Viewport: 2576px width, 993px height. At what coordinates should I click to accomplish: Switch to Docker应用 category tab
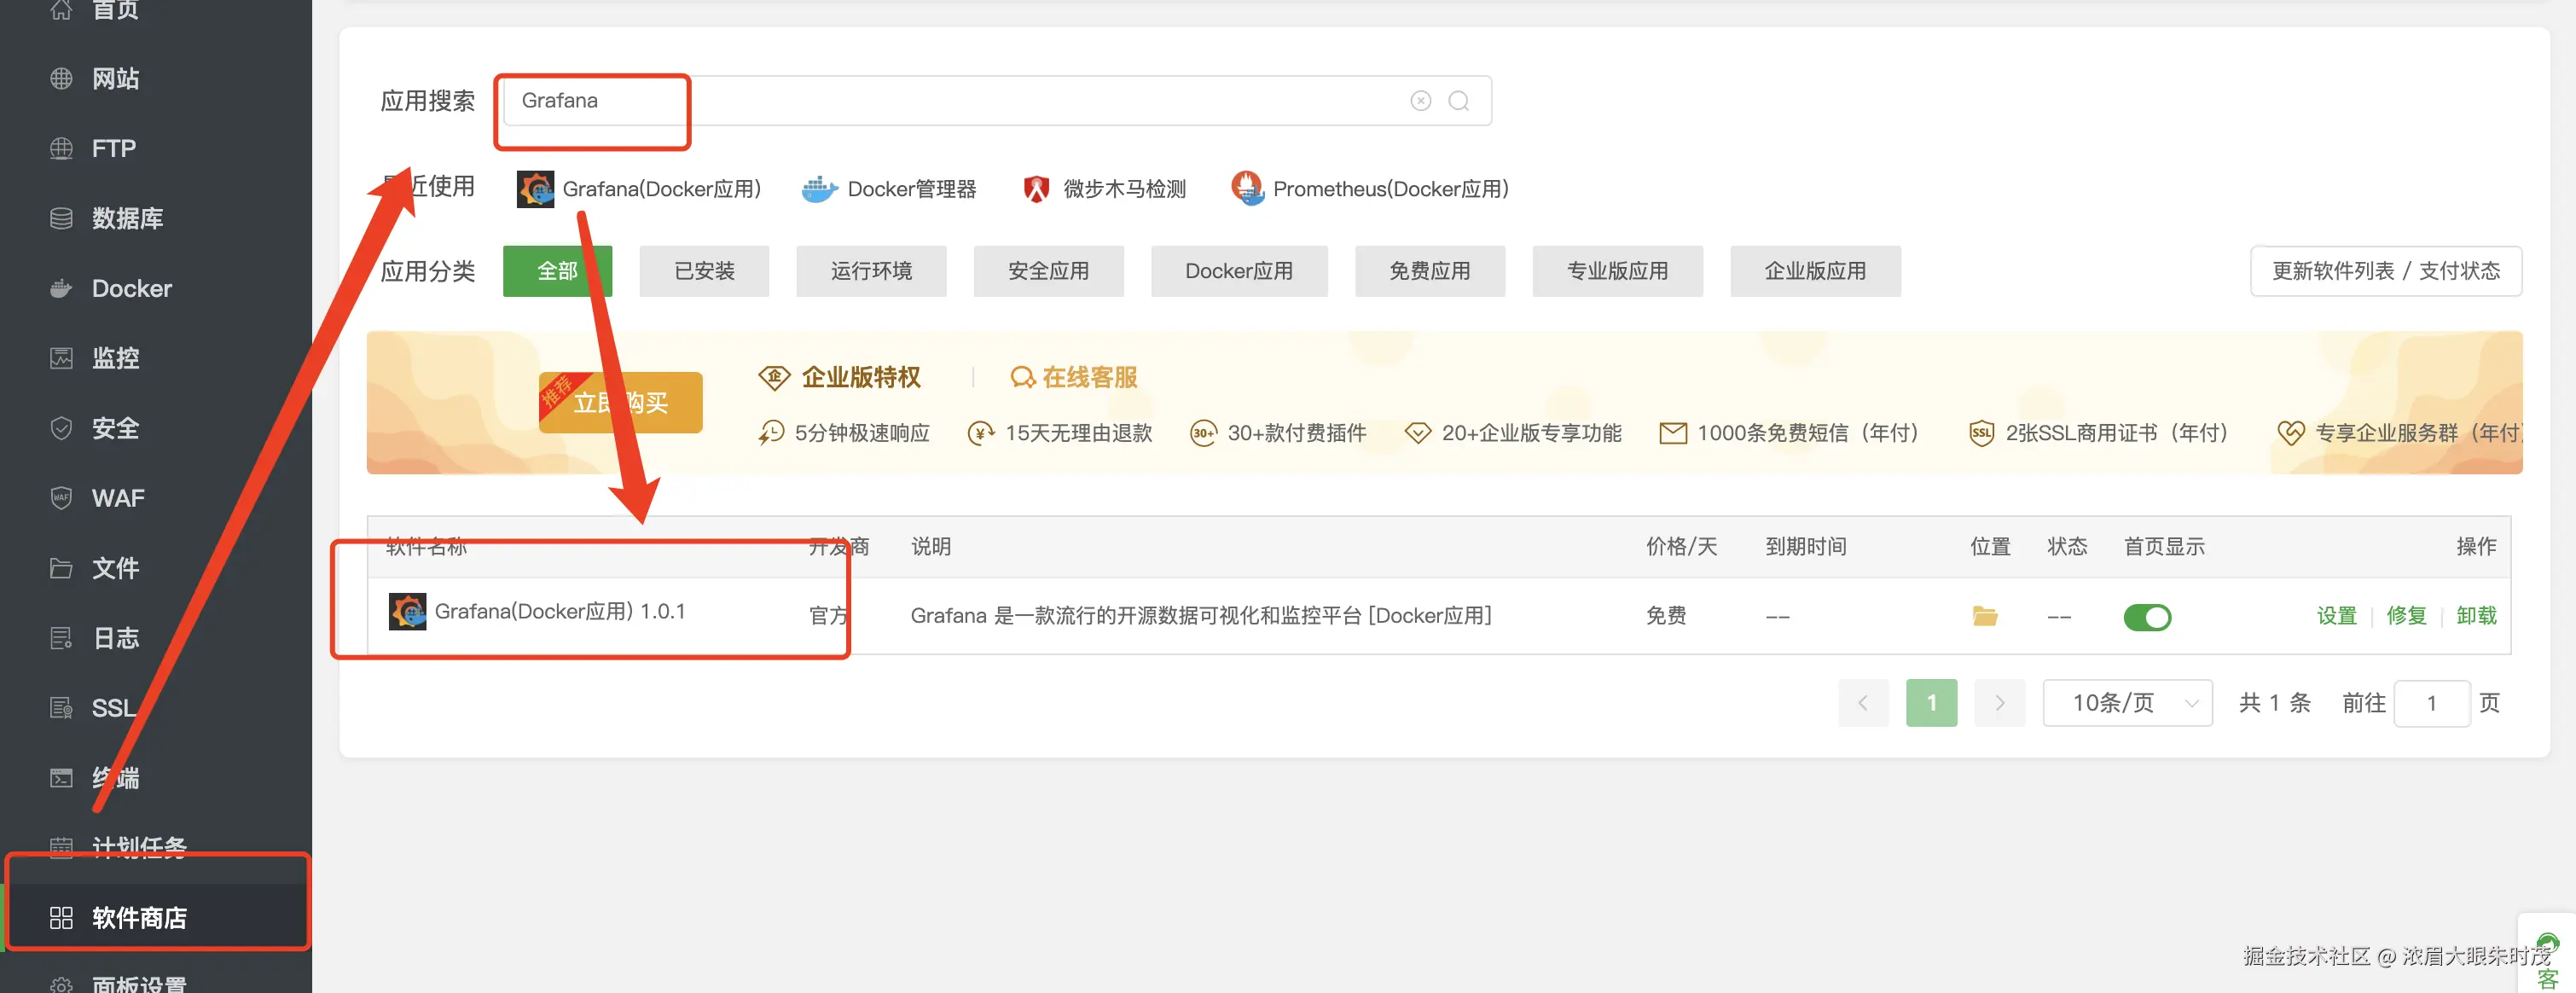(x=1238, y=271)
